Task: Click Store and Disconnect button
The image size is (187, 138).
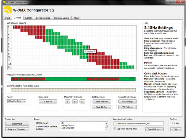Action: click(x=17, y=129)
